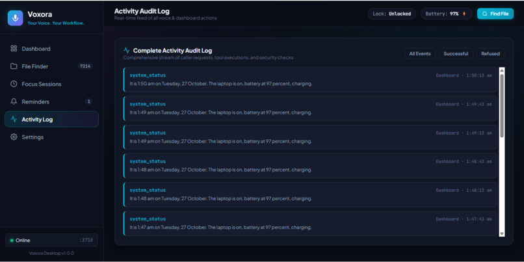Click the "Real-time feed of all voice" subtitle
This screenshot has width=524, height=262.
pos(165,18)
